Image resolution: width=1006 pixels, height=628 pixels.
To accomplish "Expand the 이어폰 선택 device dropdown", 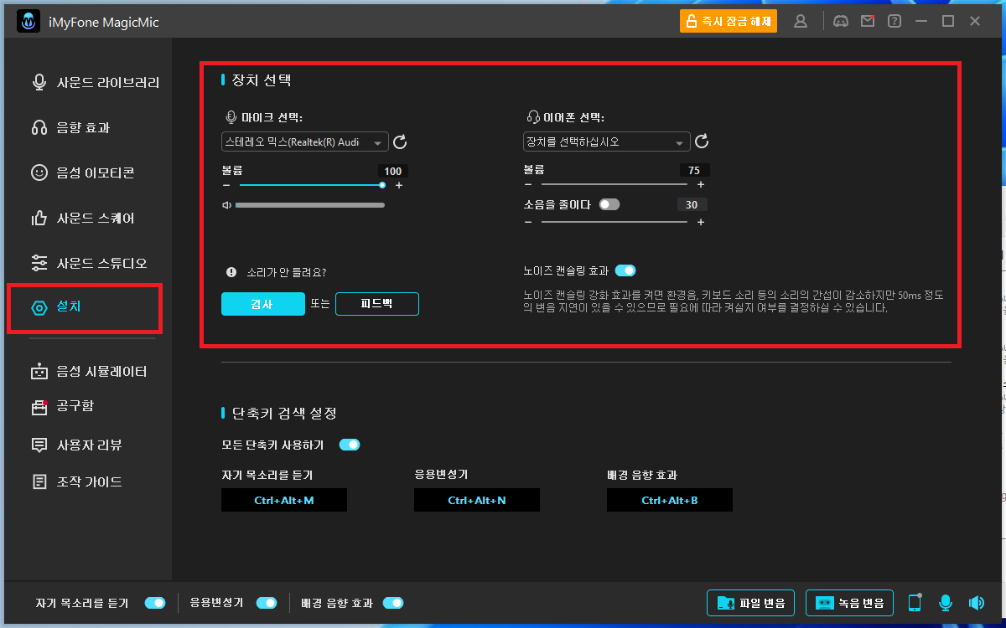I will tap(606, 142).
